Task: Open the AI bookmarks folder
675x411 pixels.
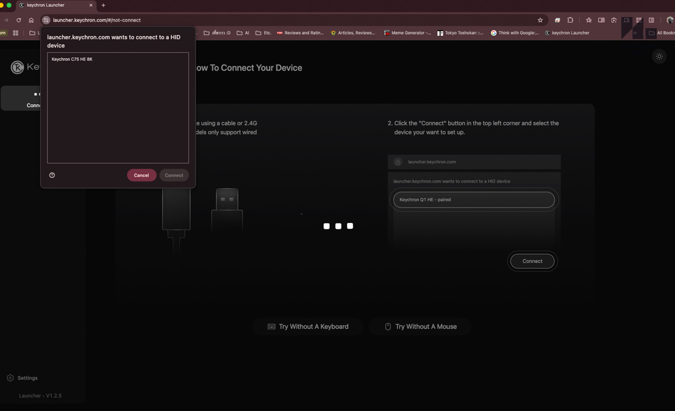Action: click(x=243, y=33)
